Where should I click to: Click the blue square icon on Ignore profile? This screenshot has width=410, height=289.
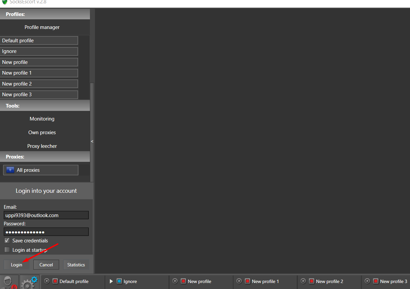tap(119, 281)
